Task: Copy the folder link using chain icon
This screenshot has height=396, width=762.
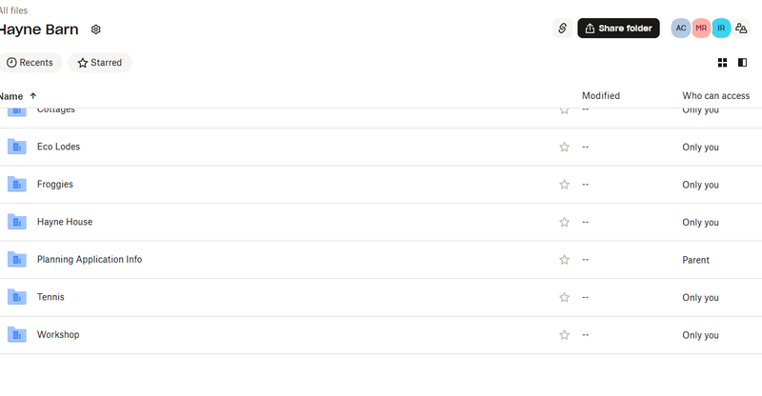Action: 562,29
